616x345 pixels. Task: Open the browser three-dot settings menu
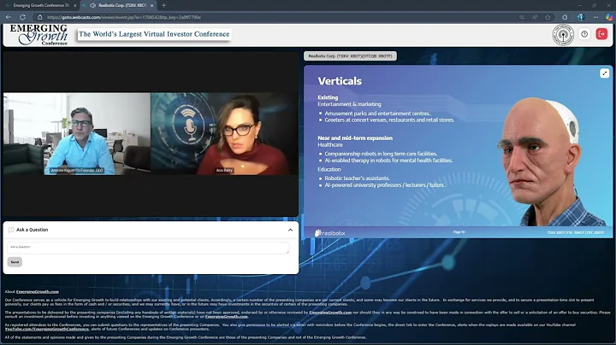[596, 17]
